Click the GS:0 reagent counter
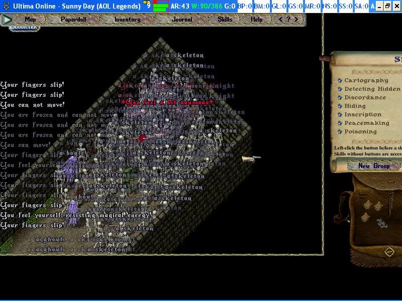Viewport: 402px width, 301px height. point(295,6)
